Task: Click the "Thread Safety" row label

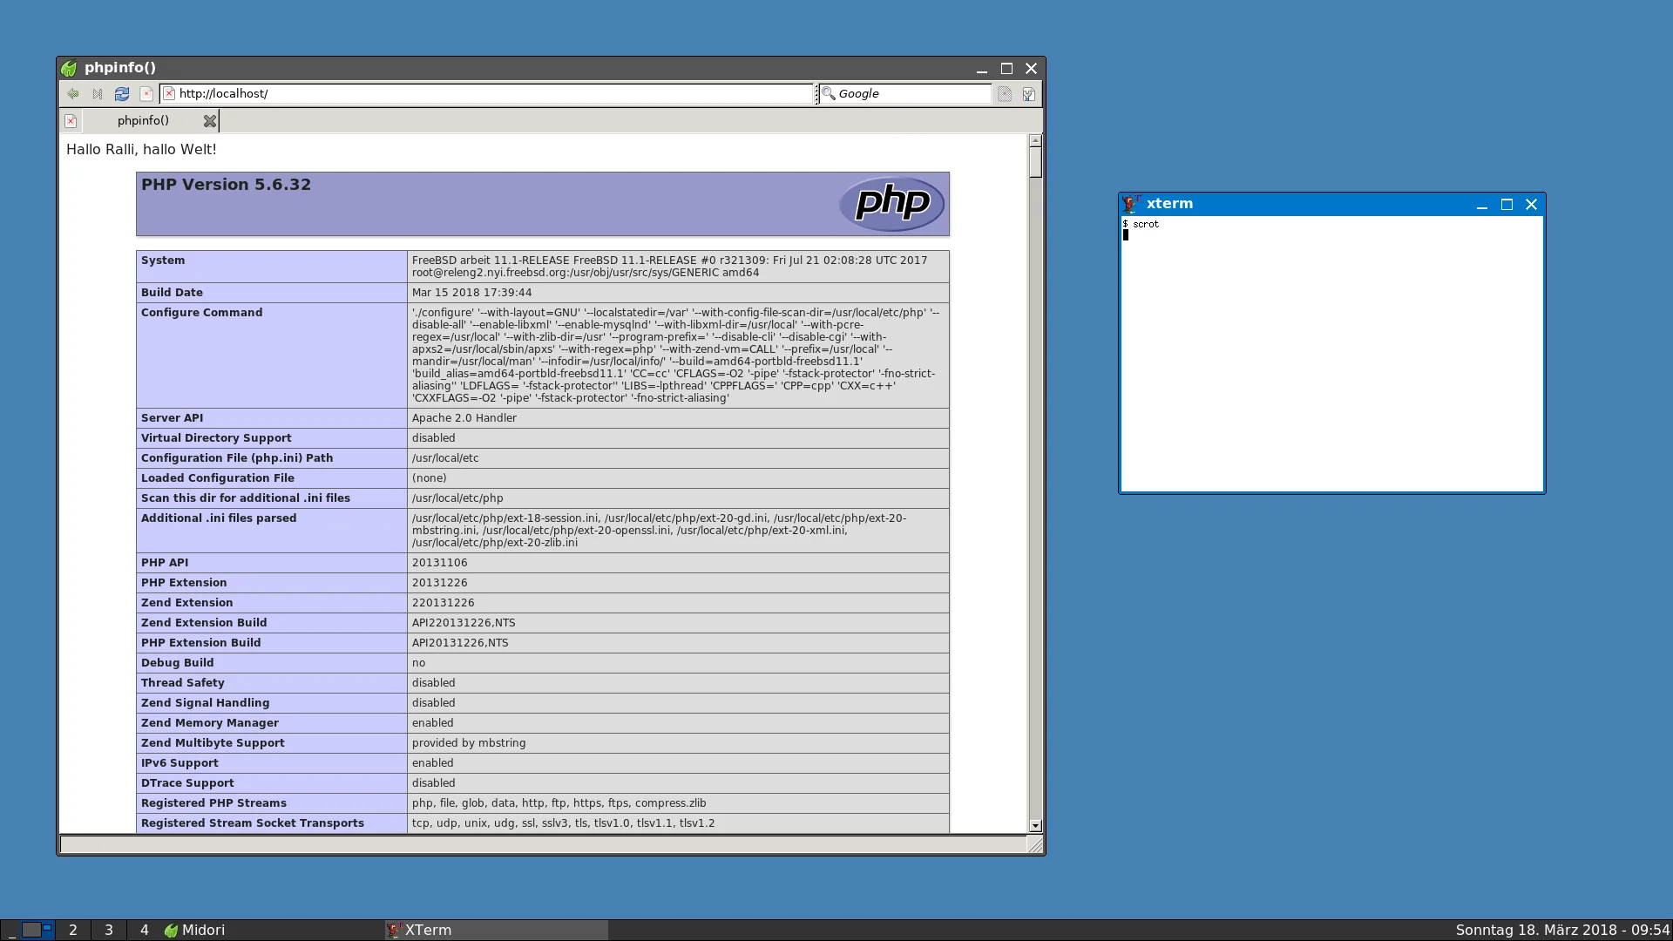Action: [183, 683]
